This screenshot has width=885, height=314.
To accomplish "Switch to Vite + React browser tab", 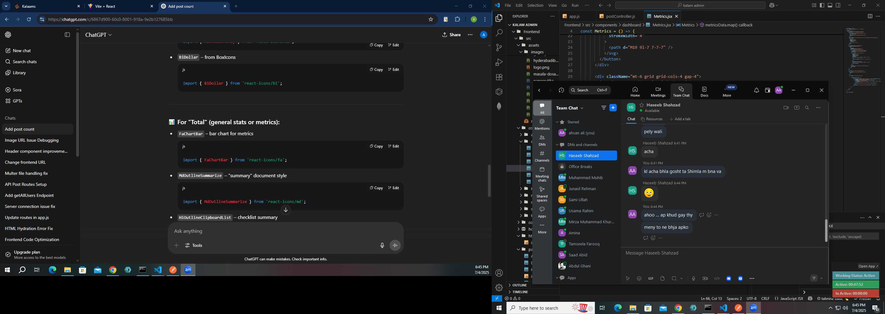I will pyautogui.click(x=120, y=6).
